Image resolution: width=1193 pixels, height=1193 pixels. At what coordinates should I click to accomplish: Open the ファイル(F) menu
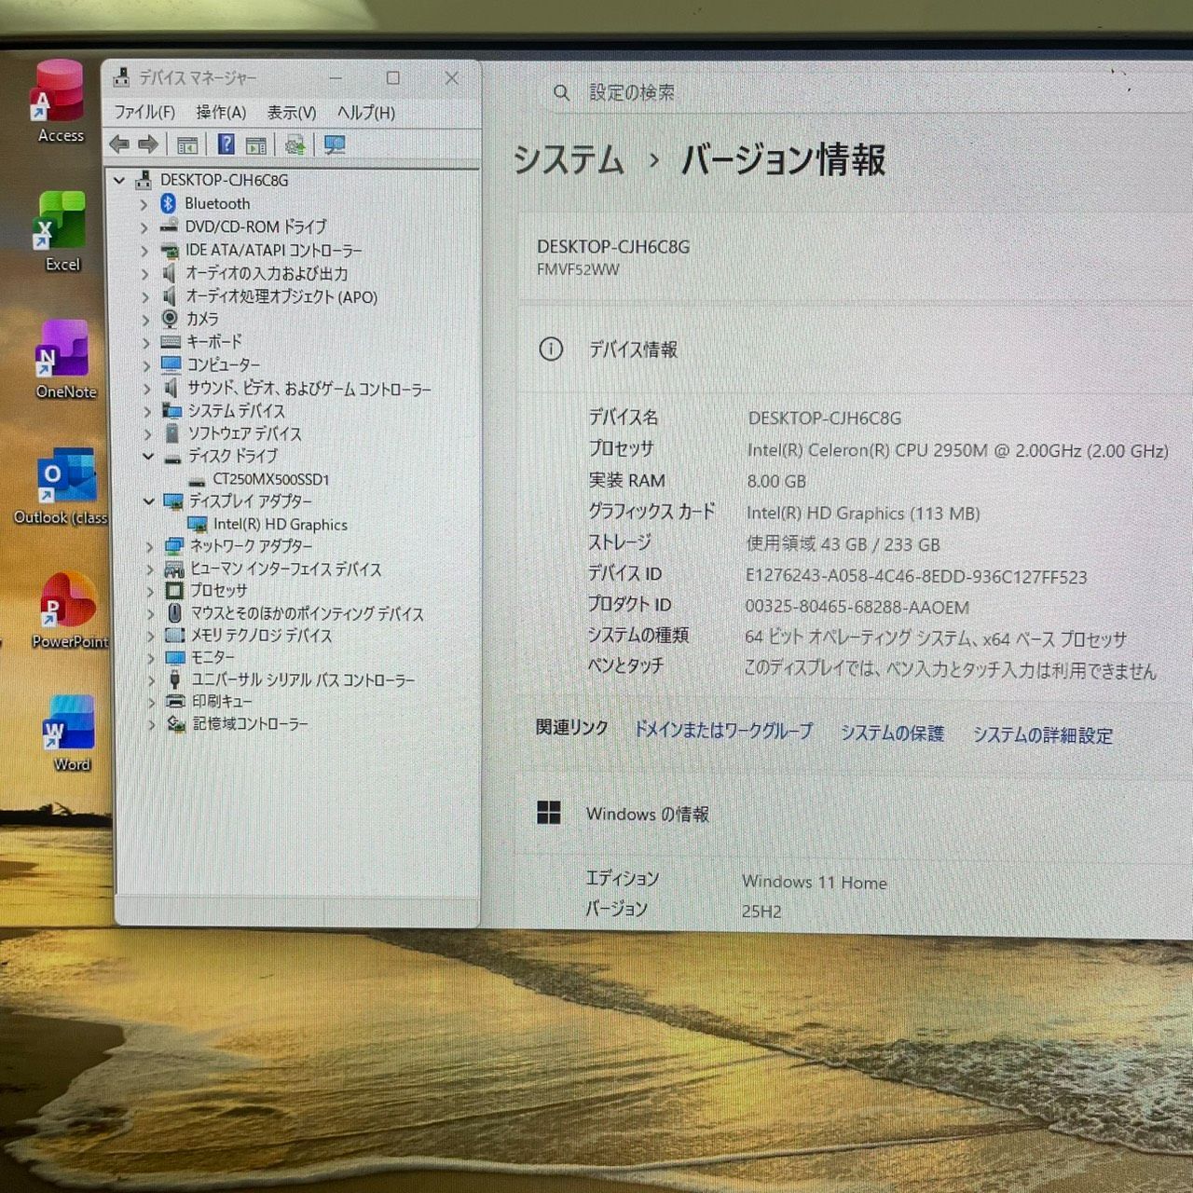pos(144,112)
